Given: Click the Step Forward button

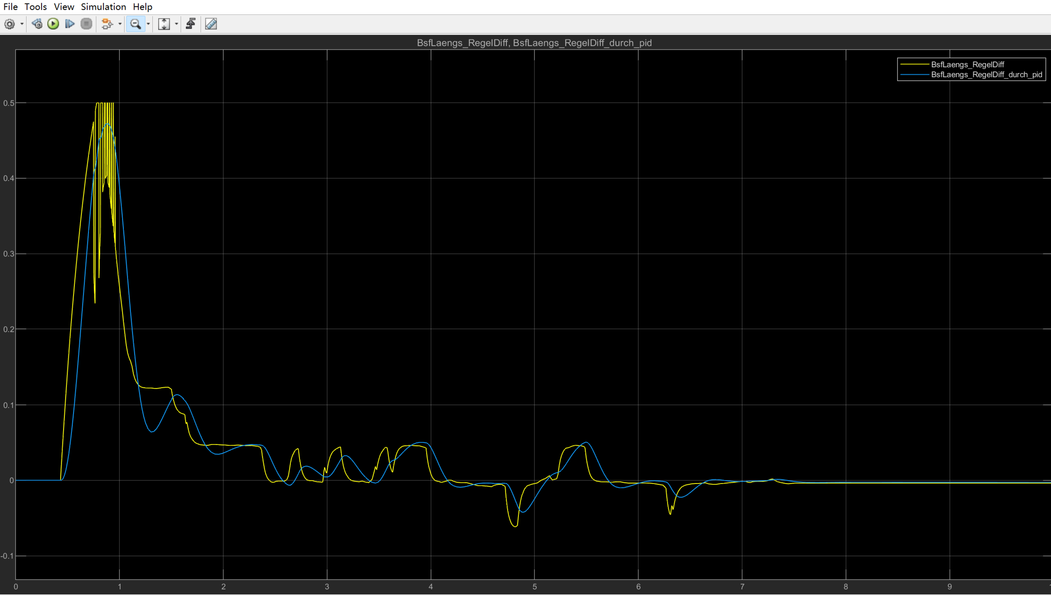Looking at the screenshot, I should [70, 24].
